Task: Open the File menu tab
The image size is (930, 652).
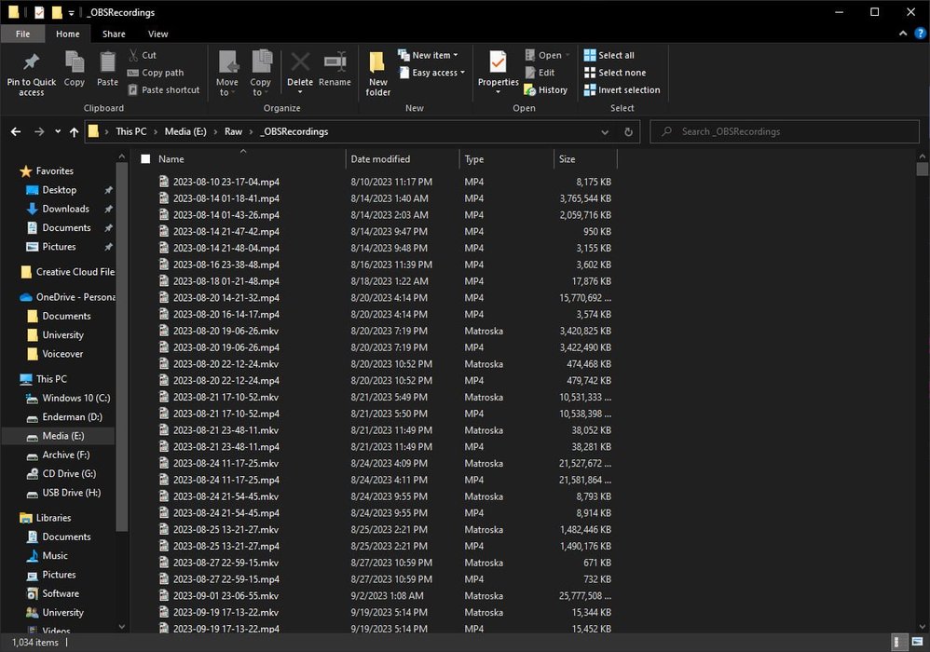Action: tap(22, 34)
